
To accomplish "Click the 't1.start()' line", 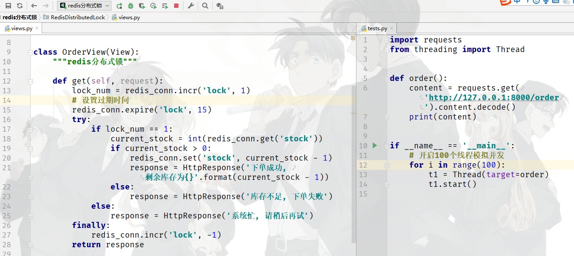I will coord(453,184).
